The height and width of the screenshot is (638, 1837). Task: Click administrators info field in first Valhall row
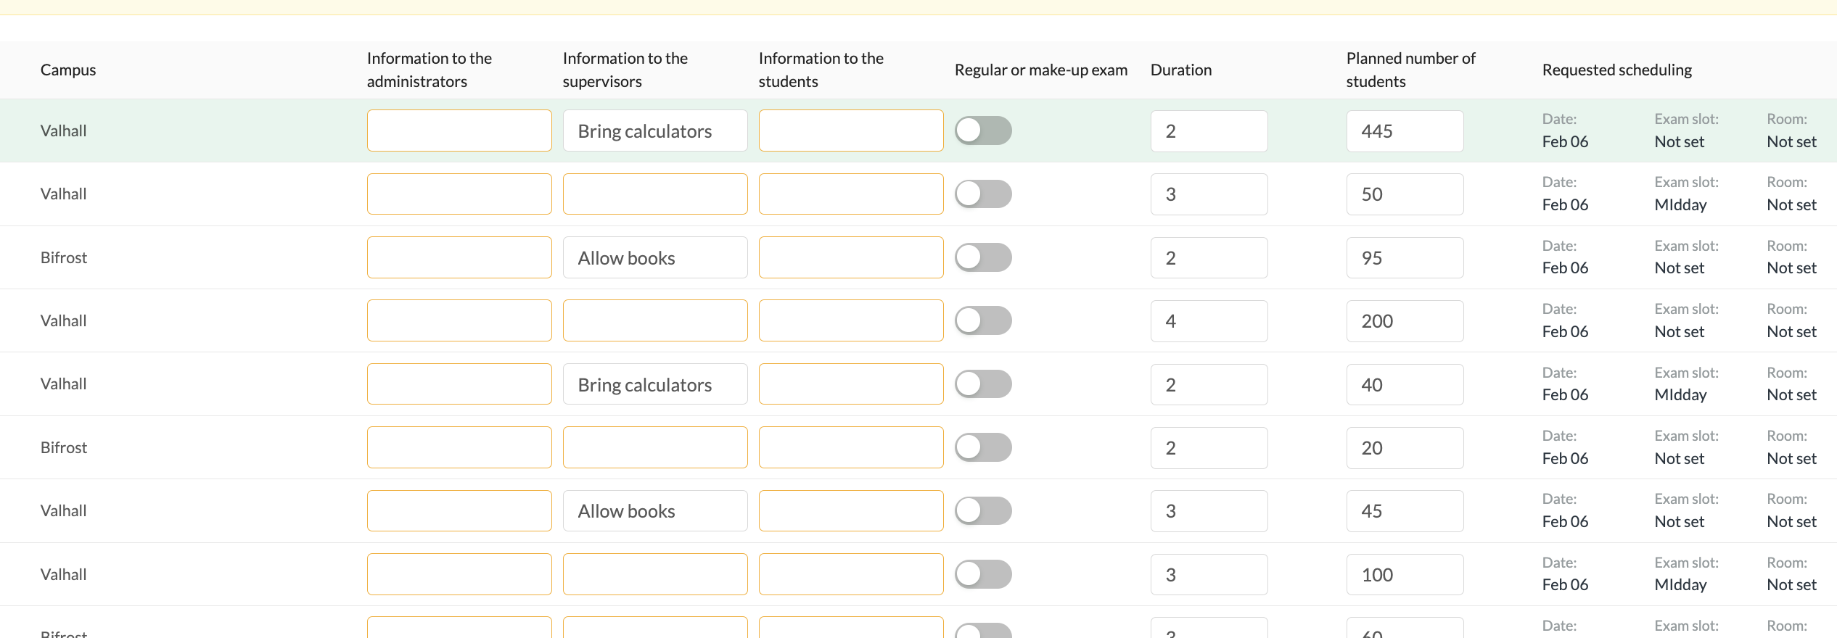point(459,130)
